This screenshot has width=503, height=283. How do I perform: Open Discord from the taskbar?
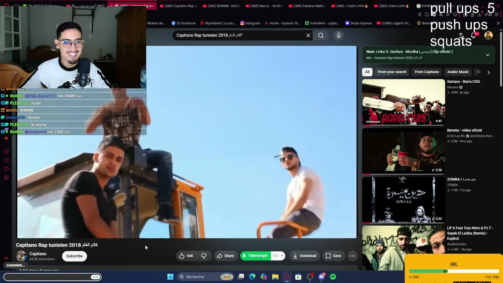pos(321,277)
